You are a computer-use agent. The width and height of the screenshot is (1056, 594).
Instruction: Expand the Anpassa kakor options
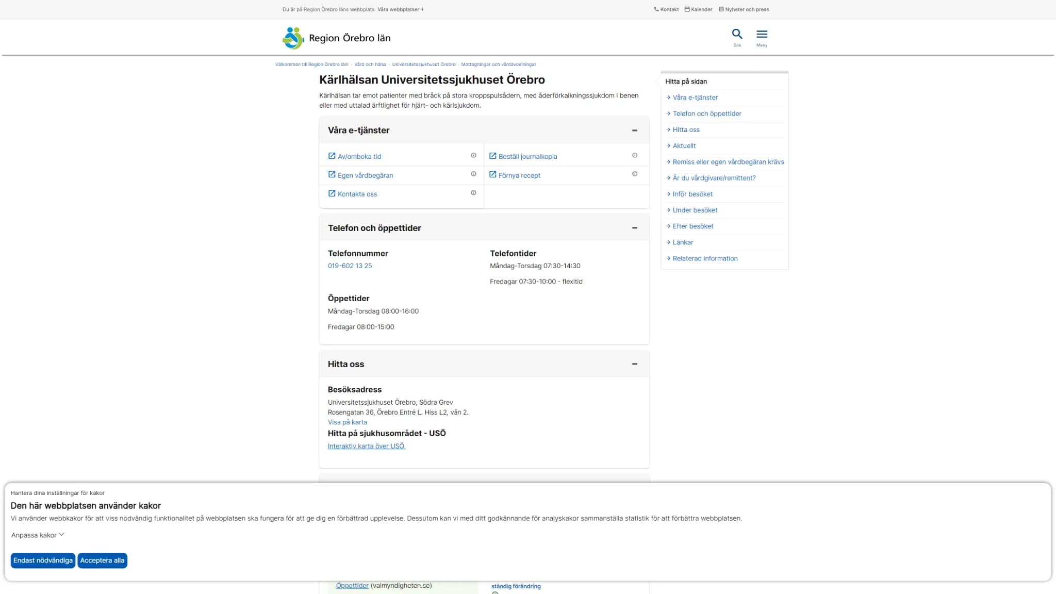point(38,535)
